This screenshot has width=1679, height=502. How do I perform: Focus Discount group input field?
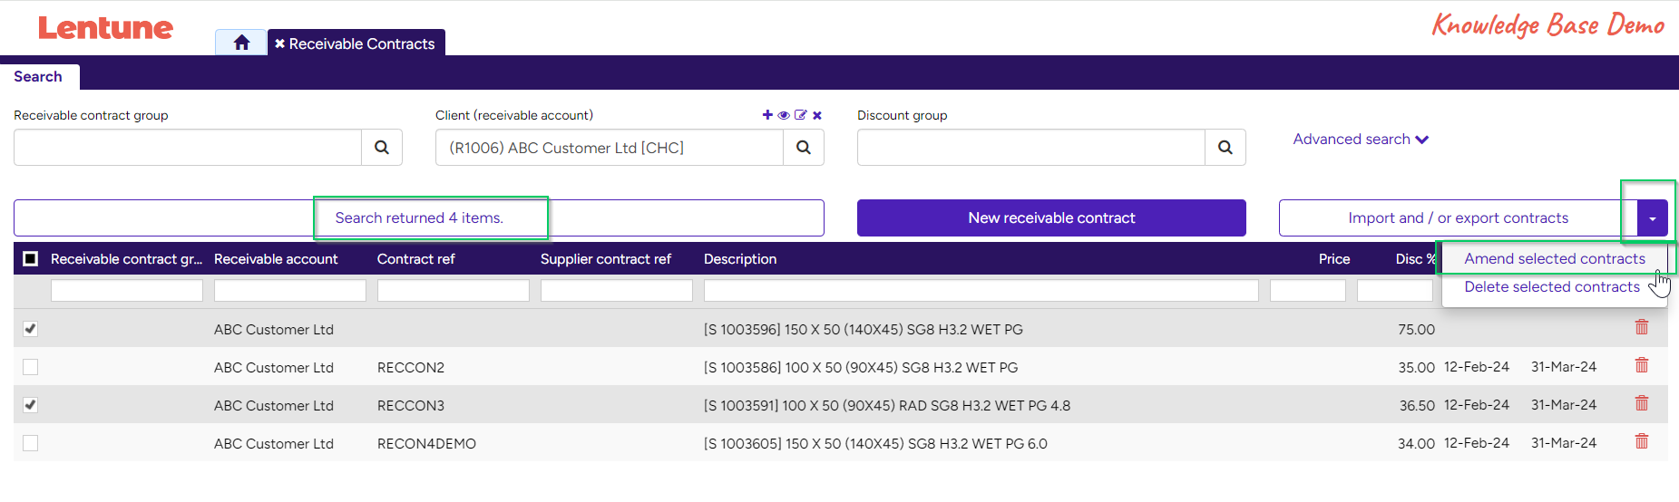(1031, 147)
